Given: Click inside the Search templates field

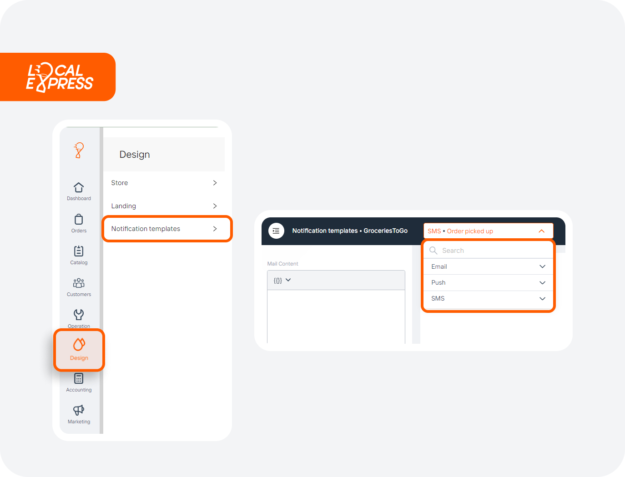Looking at the screenshot, I should pos(488,250).
